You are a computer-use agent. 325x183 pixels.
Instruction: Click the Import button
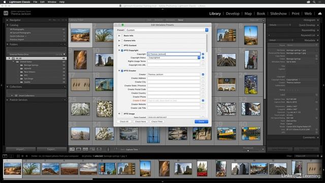coord(20,149)
